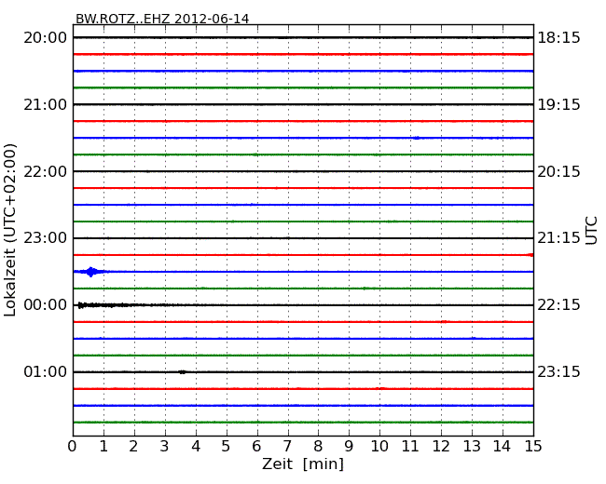This screenshot has height=484, width=606.
Task: Click the 20:00 local time label
Action: tap(46, 38)
